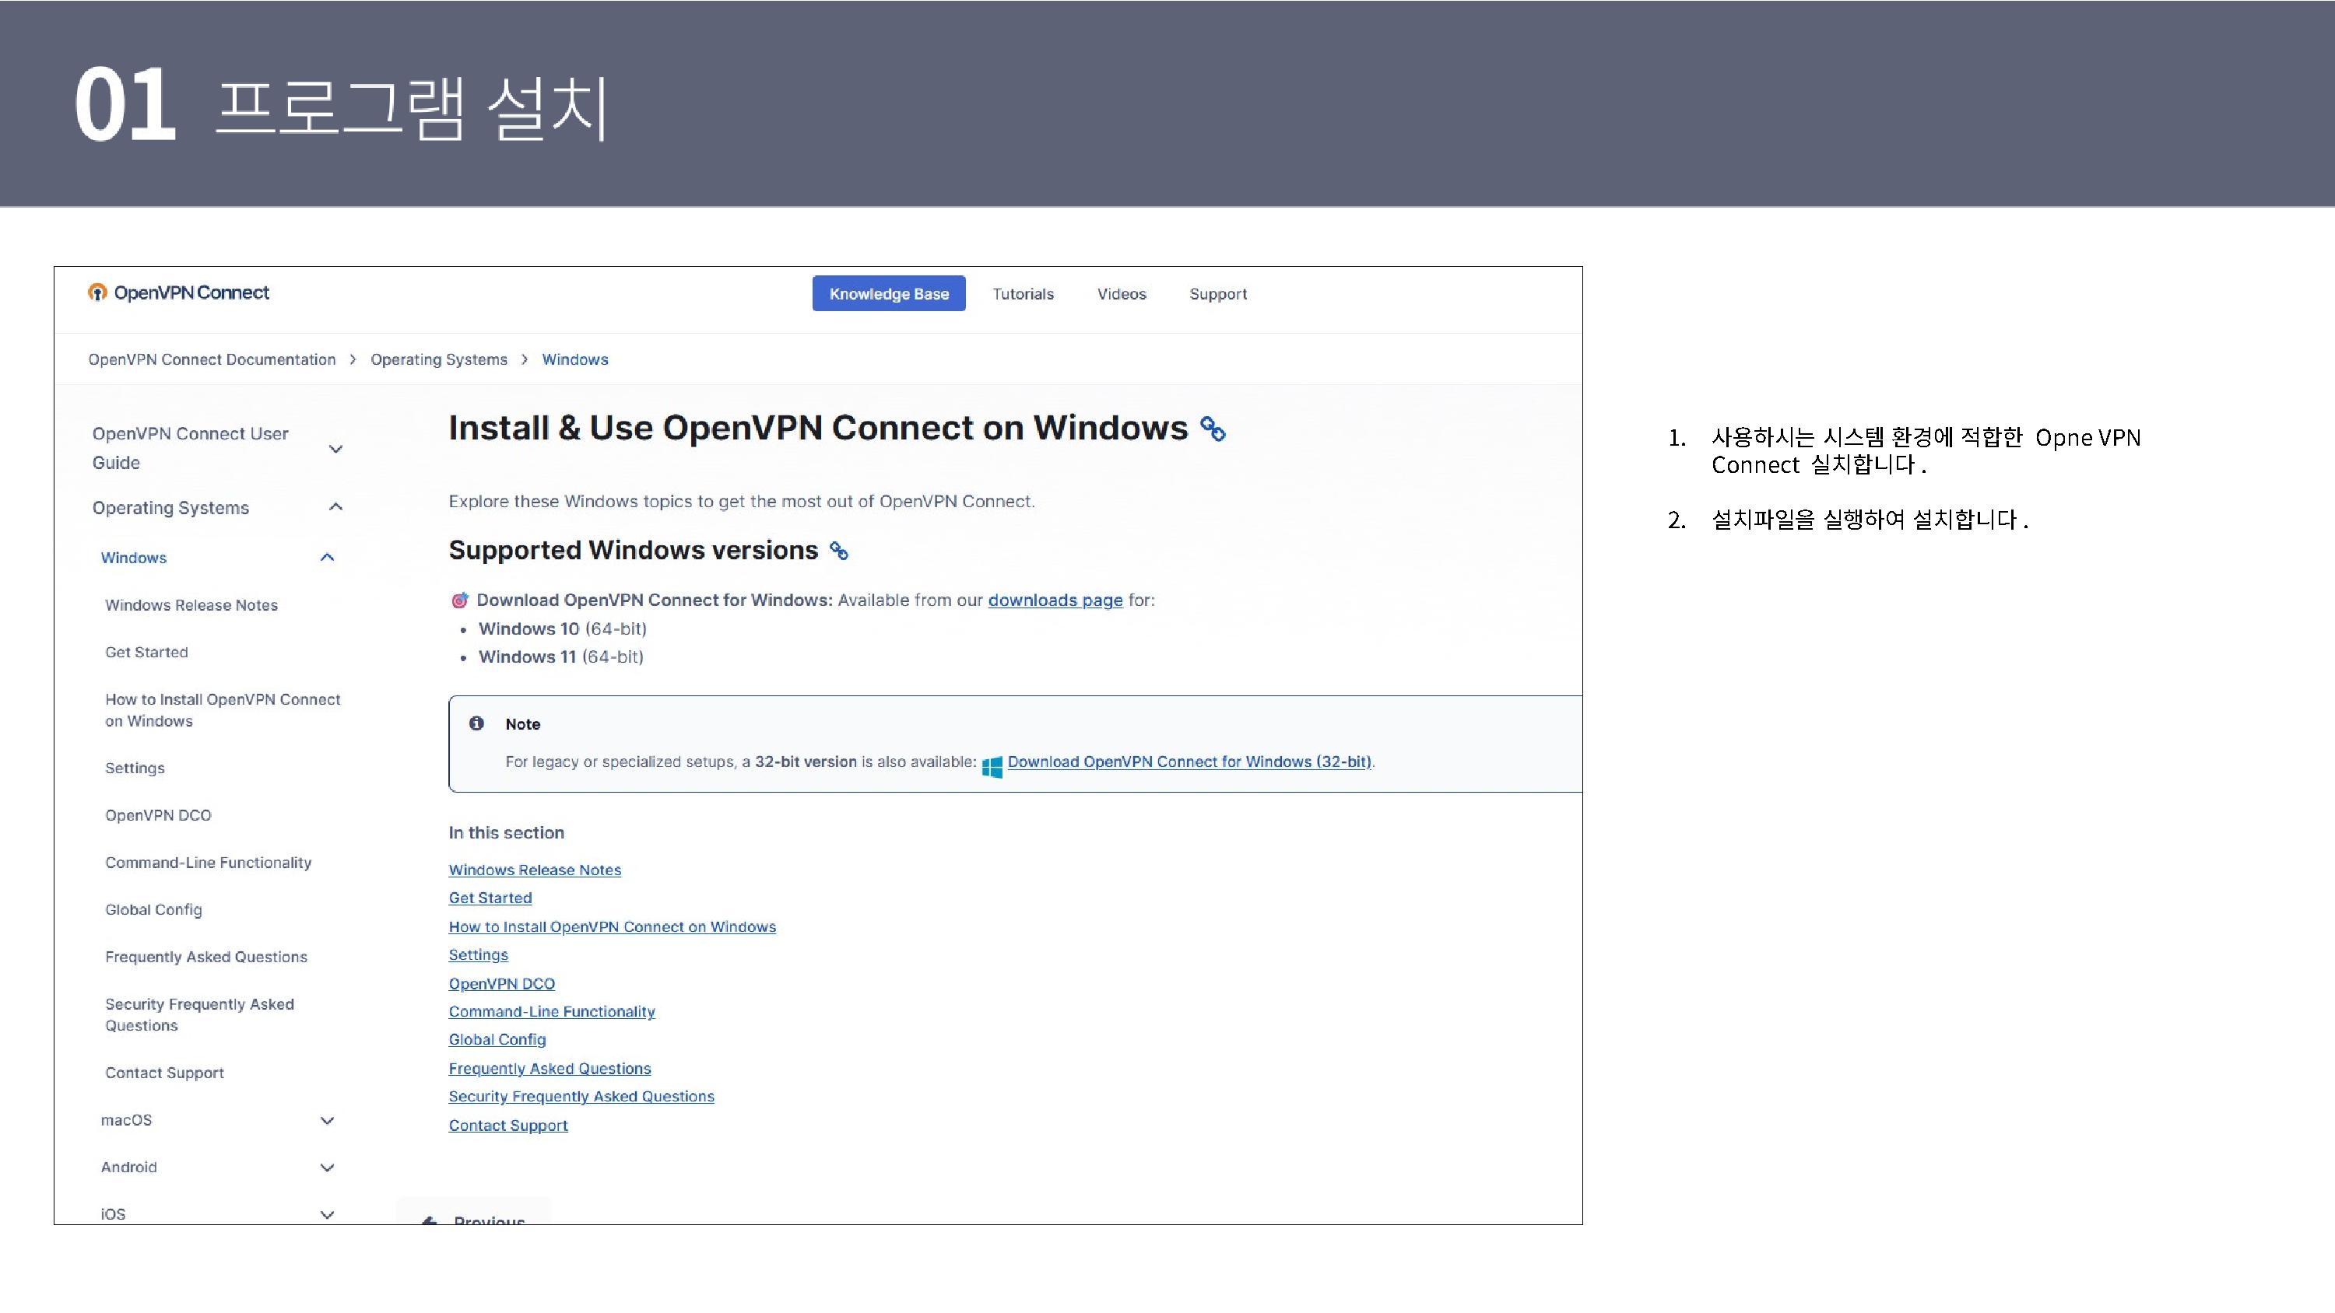2335x1313 pixels.
Task: Copy anchor link beside Supported Windows versions
Action: [x=839, y=551]
